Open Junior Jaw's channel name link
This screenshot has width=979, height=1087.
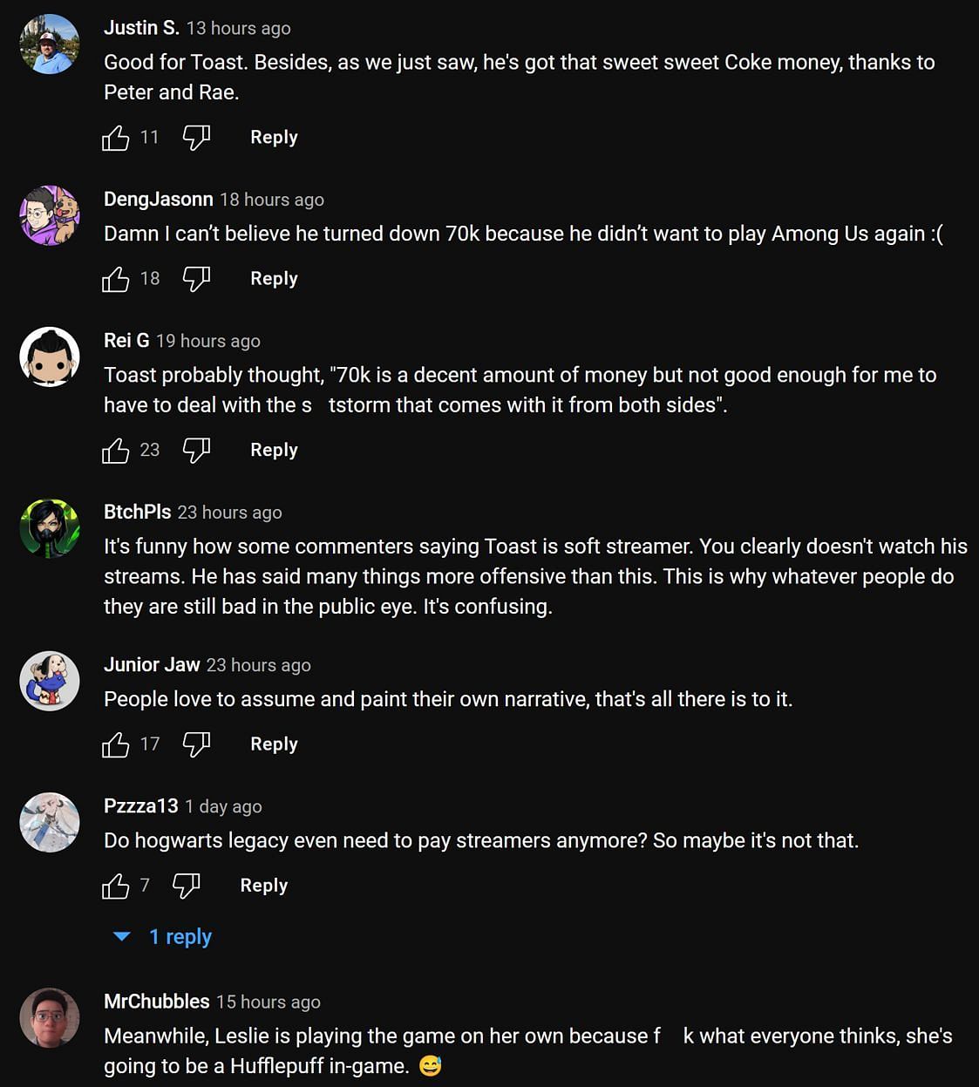point(152,665)
